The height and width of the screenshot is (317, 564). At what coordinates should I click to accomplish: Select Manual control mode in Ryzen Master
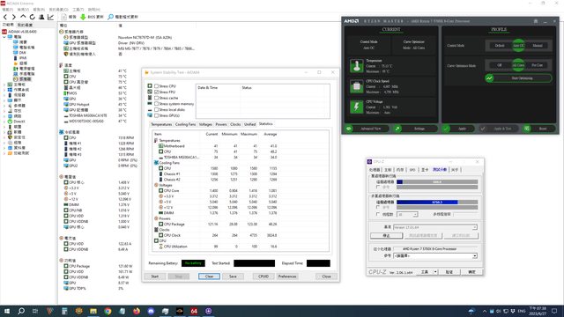click(538, 46)
